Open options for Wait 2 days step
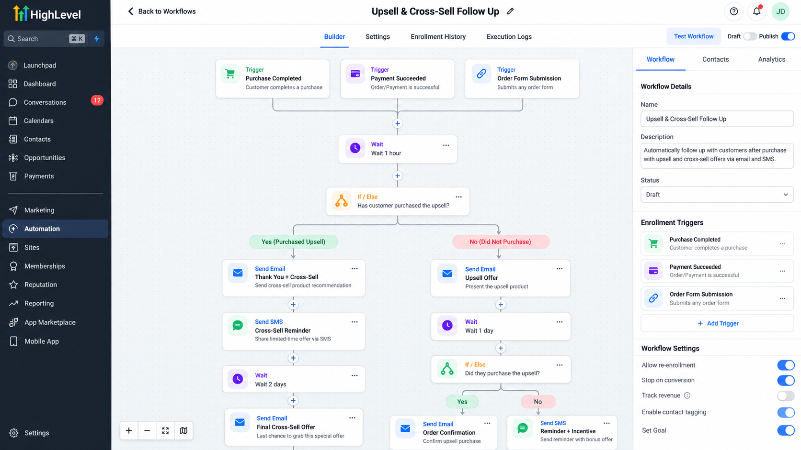Image resolution: width=801 pixels, height=450 pixels. click(x=355, y=375)
